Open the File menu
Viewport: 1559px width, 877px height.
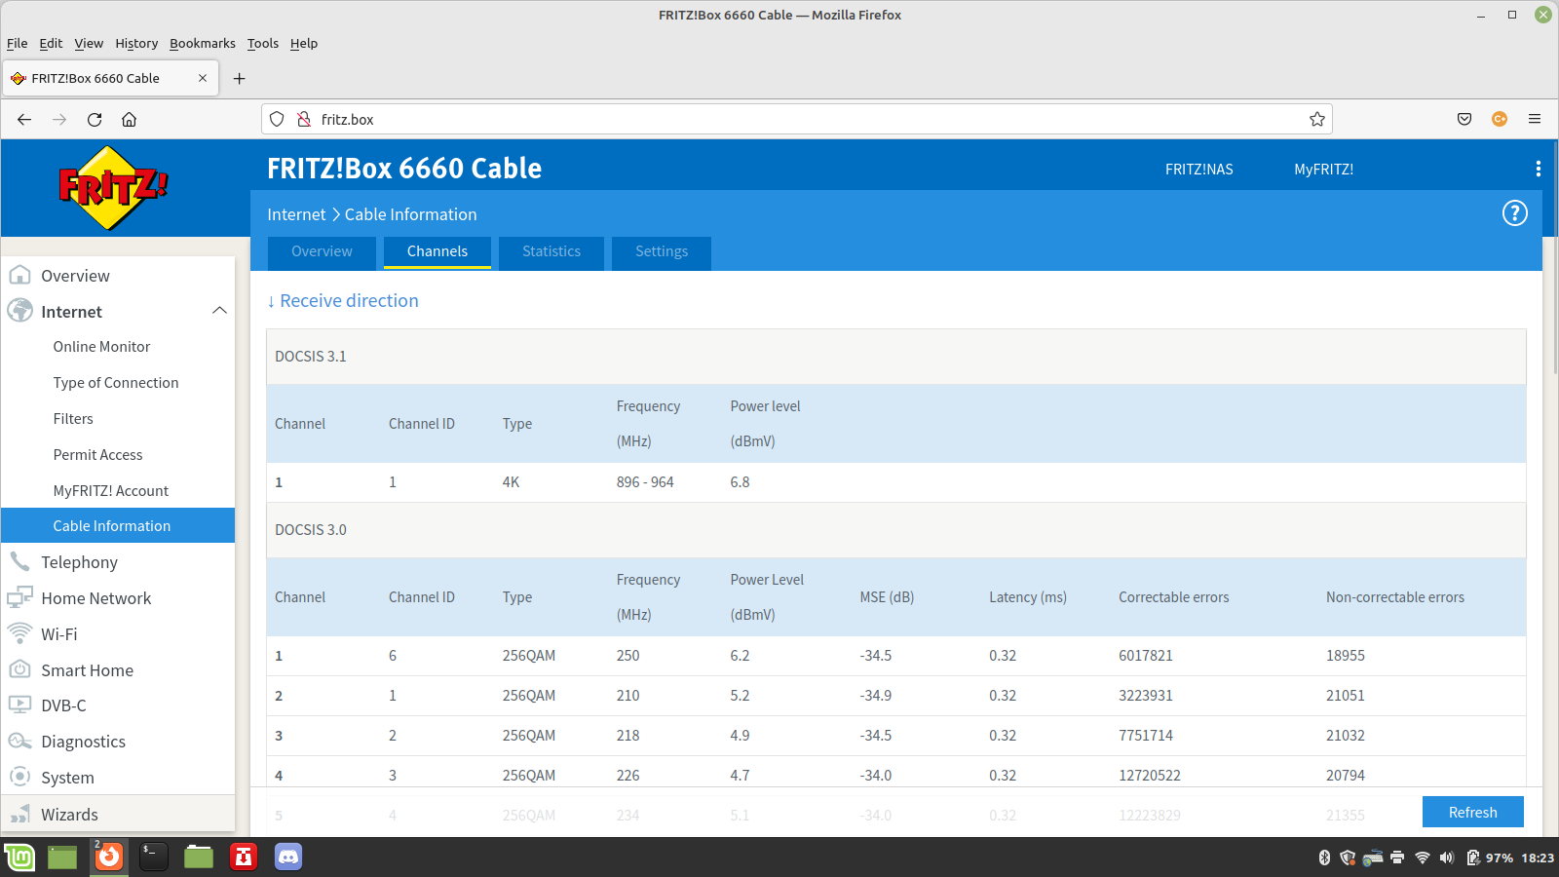(17, 43)
